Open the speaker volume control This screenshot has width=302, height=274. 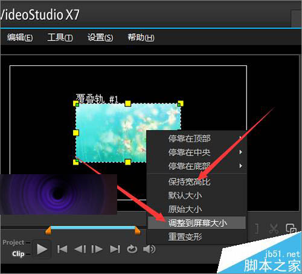[149, 249]
